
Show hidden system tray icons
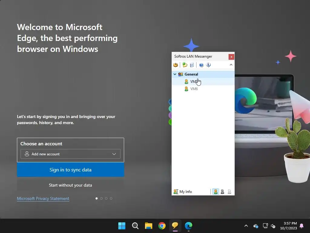pos(246,226)
